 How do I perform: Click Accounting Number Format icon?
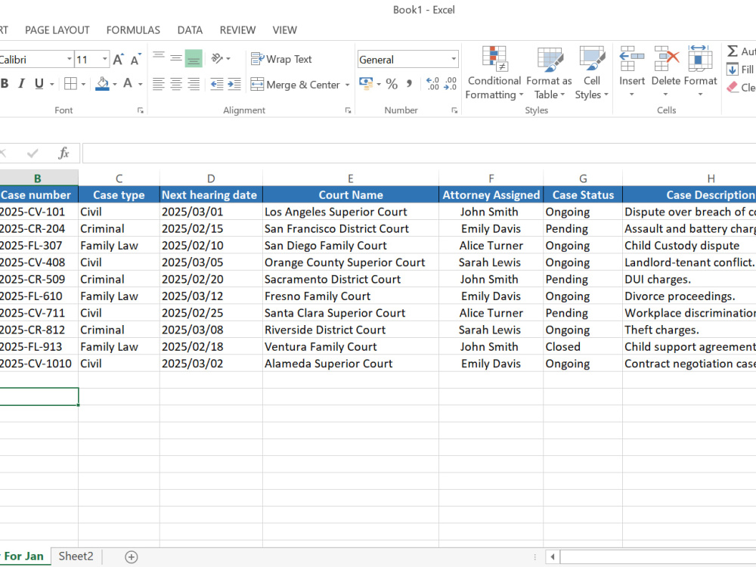366,84
